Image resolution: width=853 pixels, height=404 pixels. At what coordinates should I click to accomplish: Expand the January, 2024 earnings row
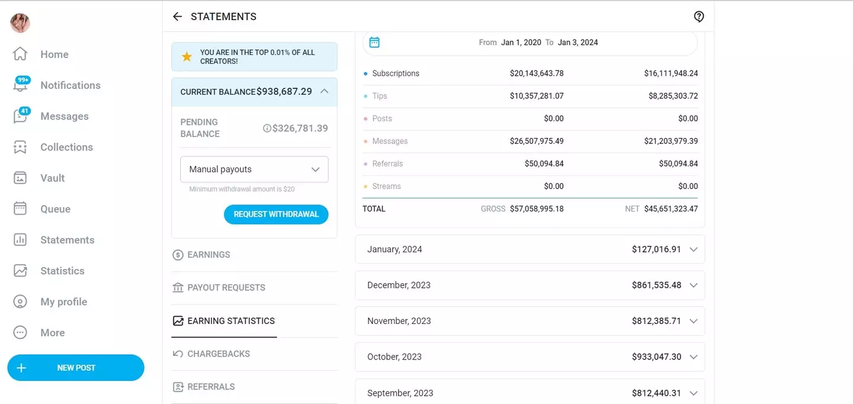tap(694, 249)
